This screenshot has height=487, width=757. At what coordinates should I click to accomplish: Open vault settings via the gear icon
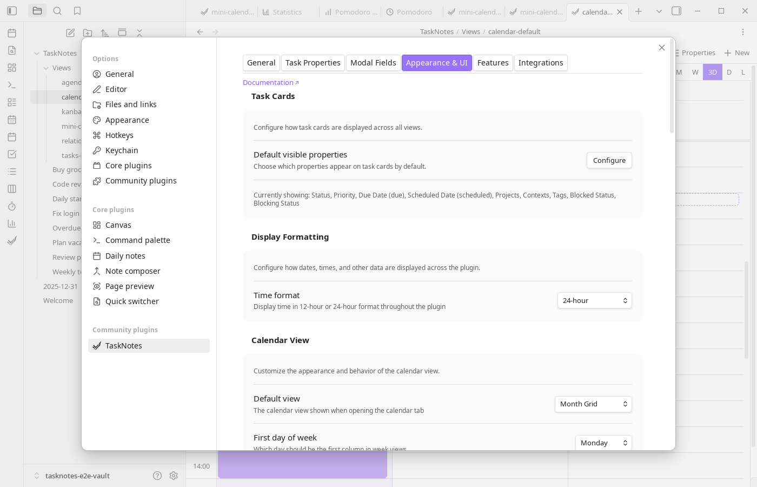click(174, 475)
